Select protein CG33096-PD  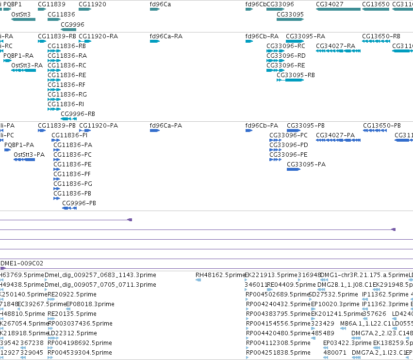(276, 150)
